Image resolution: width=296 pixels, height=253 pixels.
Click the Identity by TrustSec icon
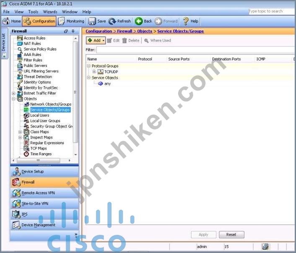[20, 88]
